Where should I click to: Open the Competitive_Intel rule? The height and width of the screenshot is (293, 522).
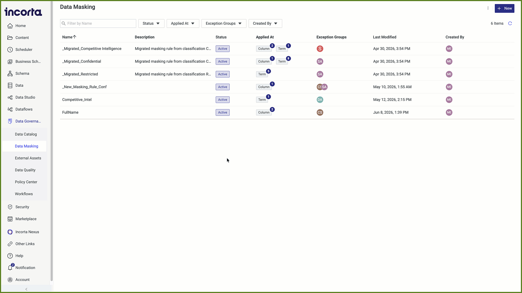coord(77,100)
